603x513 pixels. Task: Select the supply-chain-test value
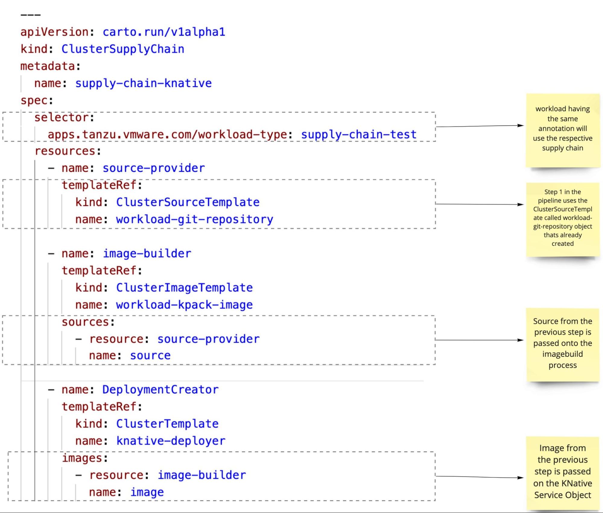point(359,135)
